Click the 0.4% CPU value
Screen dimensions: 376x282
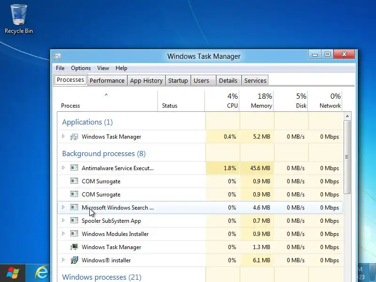[x=230, y=137]
